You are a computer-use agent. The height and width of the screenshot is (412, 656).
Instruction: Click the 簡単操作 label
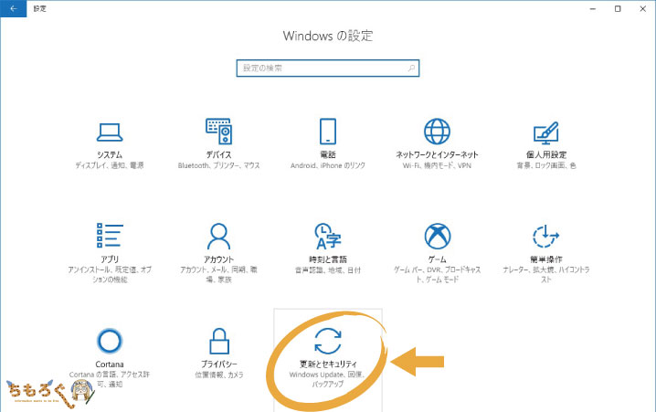point(546,259)
